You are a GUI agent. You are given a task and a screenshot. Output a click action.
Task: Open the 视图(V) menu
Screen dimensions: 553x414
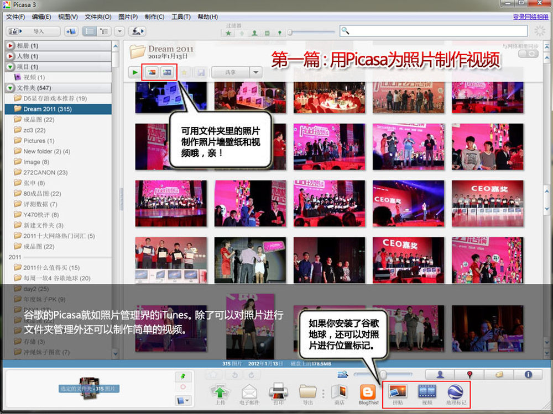67,17
